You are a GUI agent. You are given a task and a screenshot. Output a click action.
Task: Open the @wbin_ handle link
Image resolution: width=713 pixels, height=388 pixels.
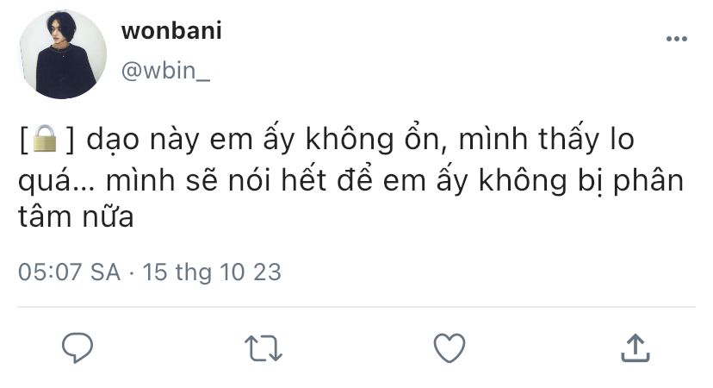[x=165, y=71]
